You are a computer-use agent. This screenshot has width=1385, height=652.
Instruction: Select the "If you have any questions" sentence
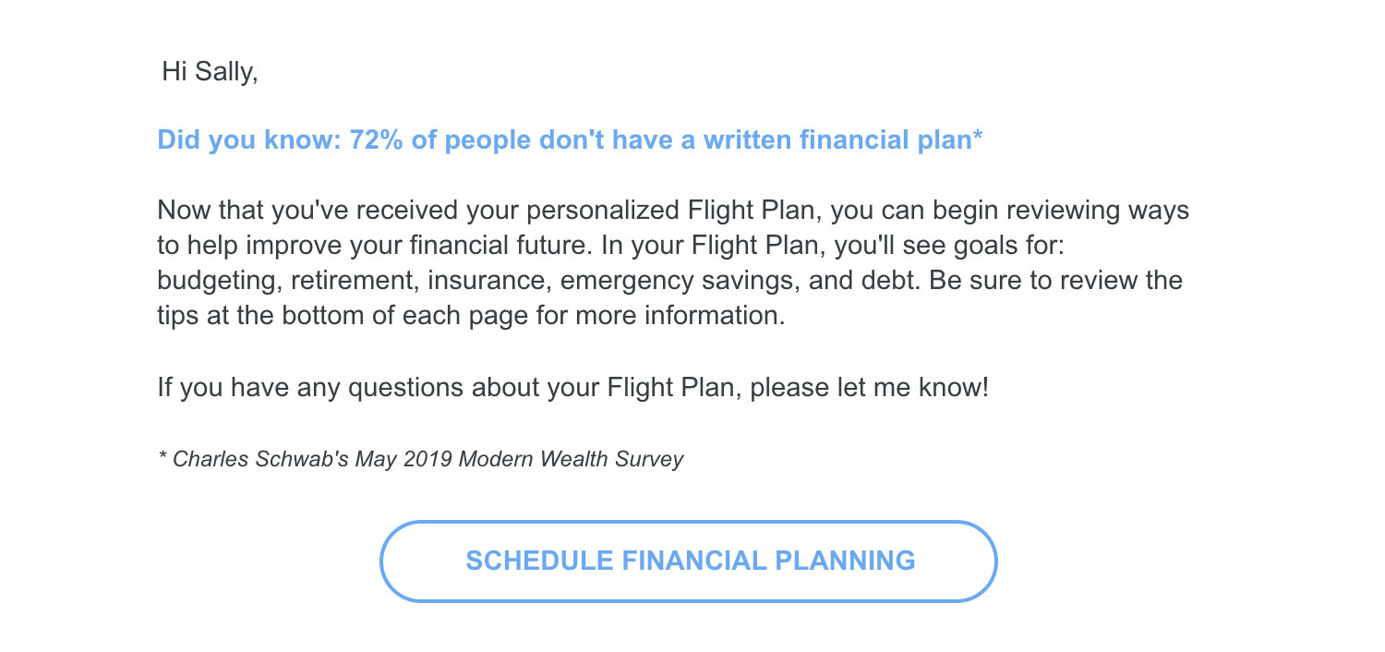tap(572, 386)
